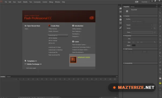
Task: Open the Templates >> link
Action: tap(32, 61)
